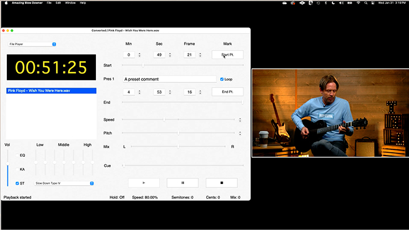Click the Cue slider
The width and height of the screenshot is (409, 230).
[182, 165]
